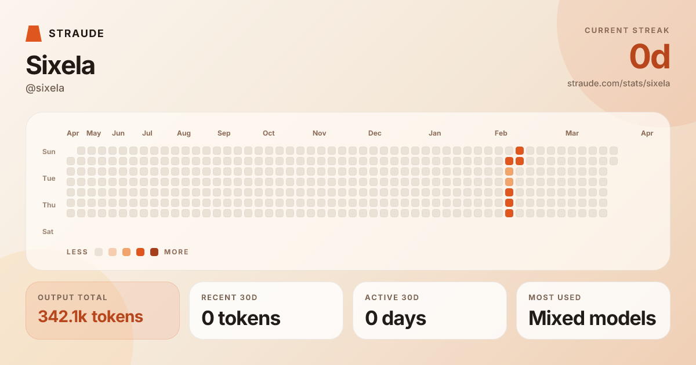Click the Jan month label
The height and width of the screenshot is (365, 696).
pyautogui.click(x=434, y=133)
